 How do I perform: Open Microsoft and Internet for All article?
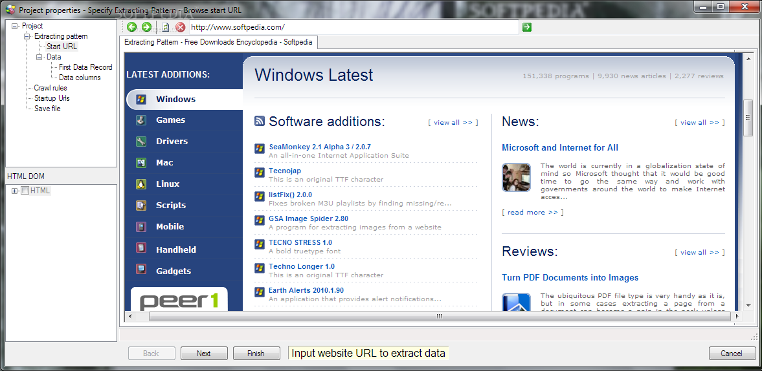pyautogui.click(x=560, y=147)
